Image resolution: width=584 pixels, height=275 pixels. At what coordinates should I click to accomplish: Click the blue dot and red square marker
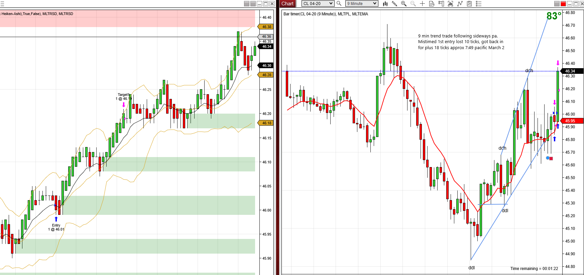(549, 158)
